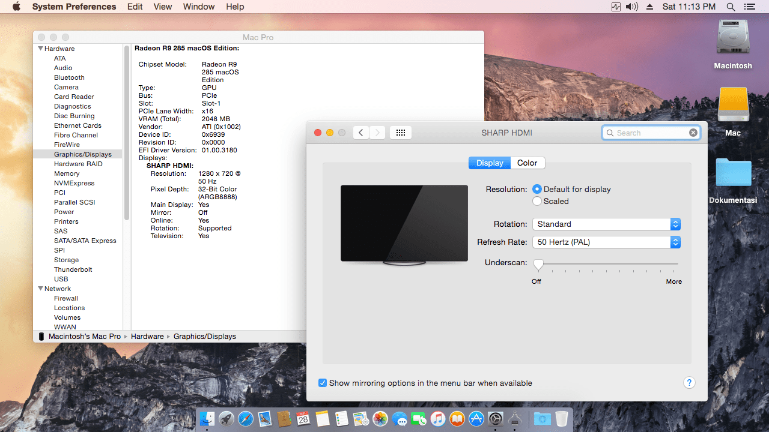The width and height of the screenshot is (769, 432).
Task: Open Maps from the Dock
Action: (361, 419)
